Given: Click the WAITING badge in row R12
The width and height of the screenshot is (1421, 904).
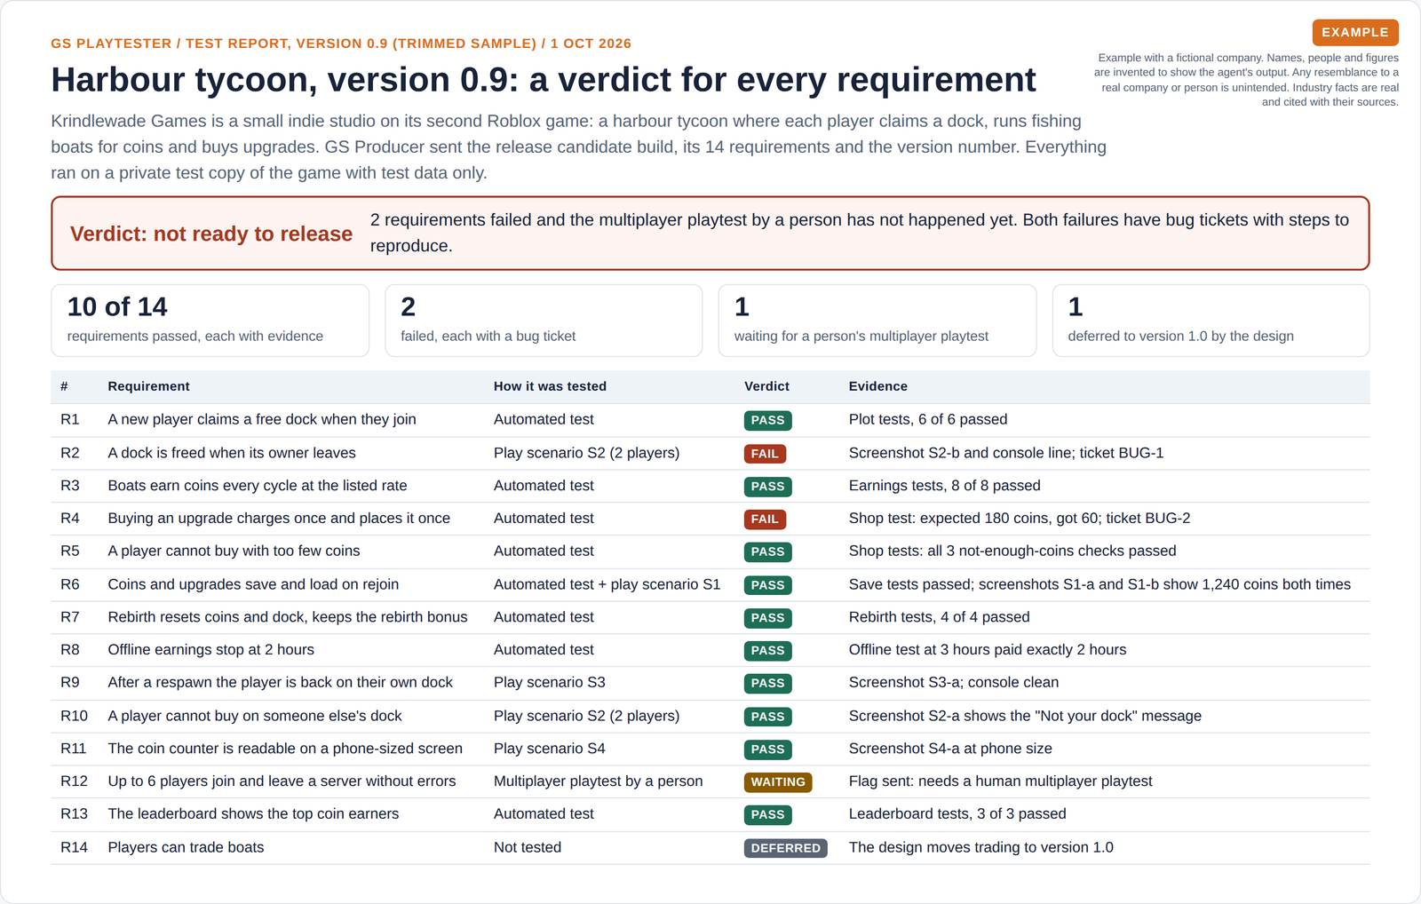Looking at the screenshot, I should coord(778,782).
